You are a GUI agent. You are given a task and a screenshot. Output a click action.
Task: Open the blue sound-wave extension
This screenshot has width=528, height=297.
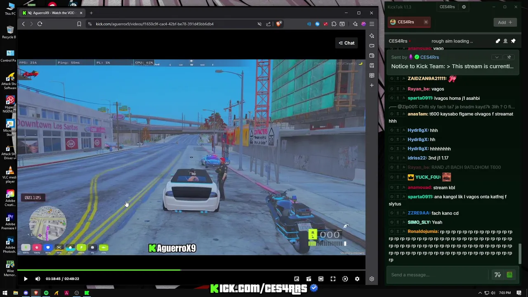click(309, 24)
